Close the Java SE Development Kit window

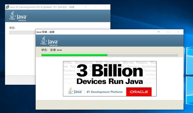point(105,7)
